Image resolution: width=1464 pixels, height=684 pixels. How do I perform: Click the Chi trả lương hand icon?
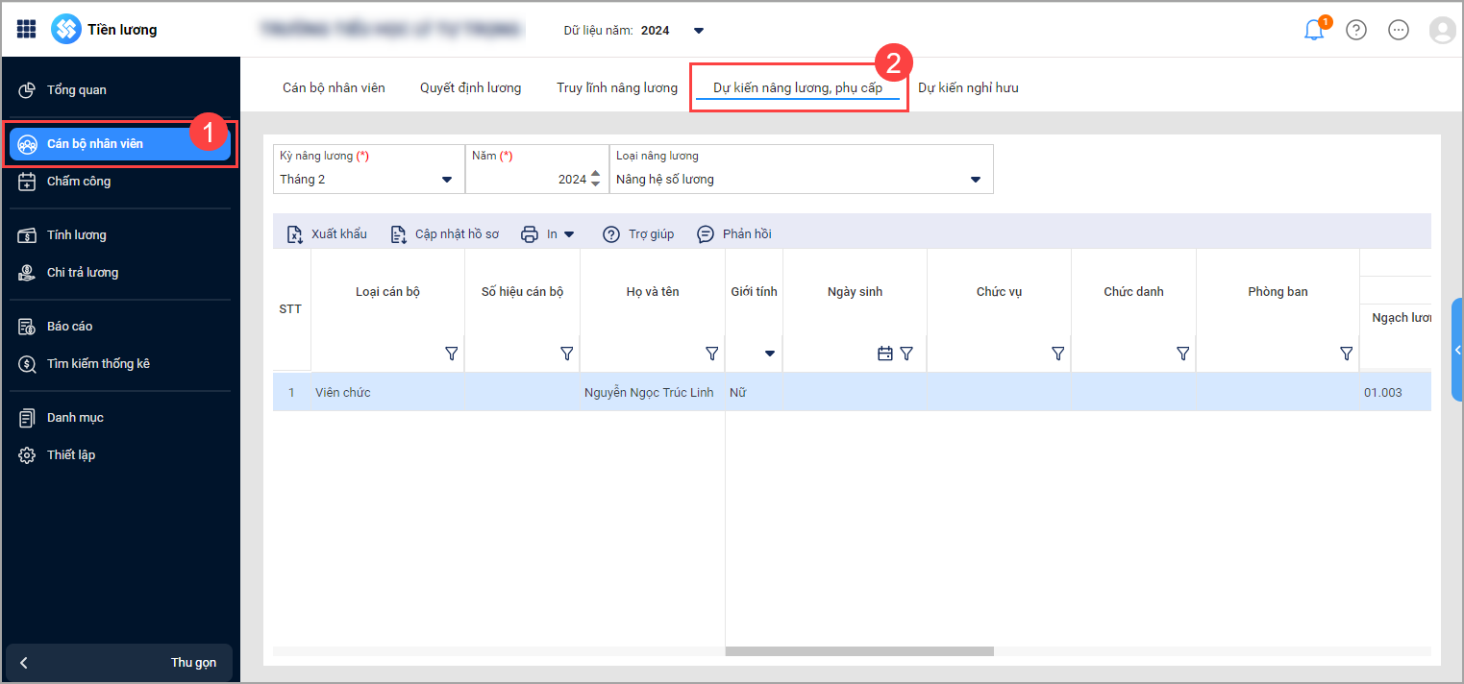pos(28,273)
